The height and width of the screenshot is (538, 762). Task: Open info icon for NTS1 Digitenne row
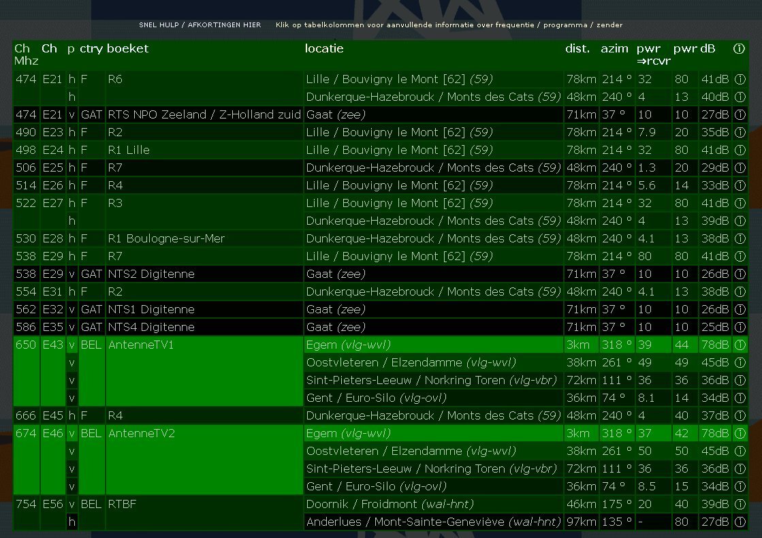click(x=740, y=310)
